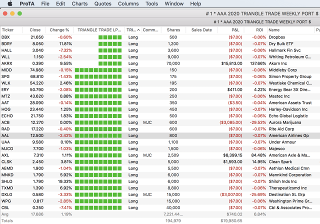
Task: Sort by the Change % column header
Action: [x=59, y=30]
